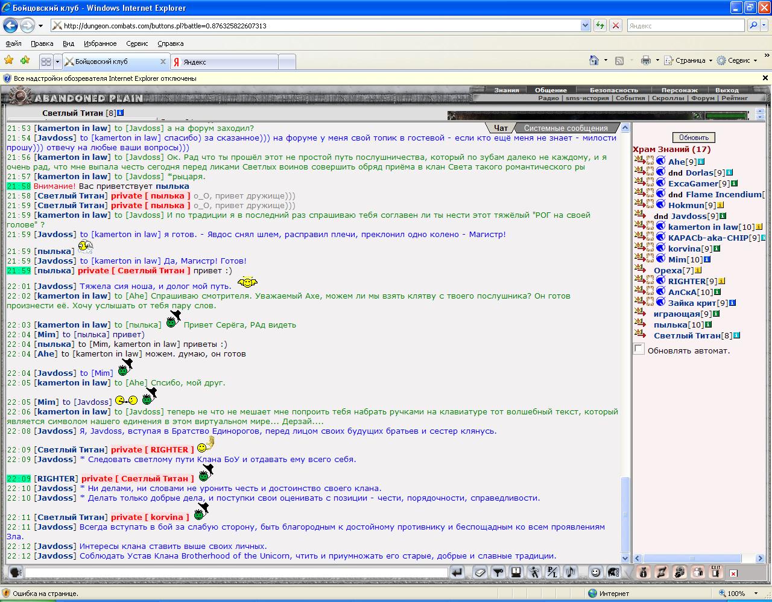Open the Справка menu
Viewport: 772px width, 602px height.
(x=170, y=43)
